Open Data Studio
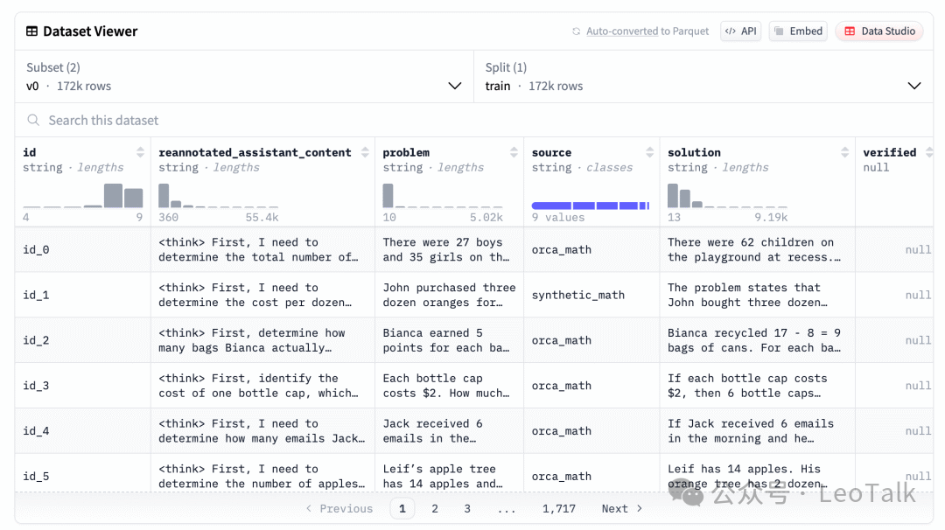 (879, 31)
